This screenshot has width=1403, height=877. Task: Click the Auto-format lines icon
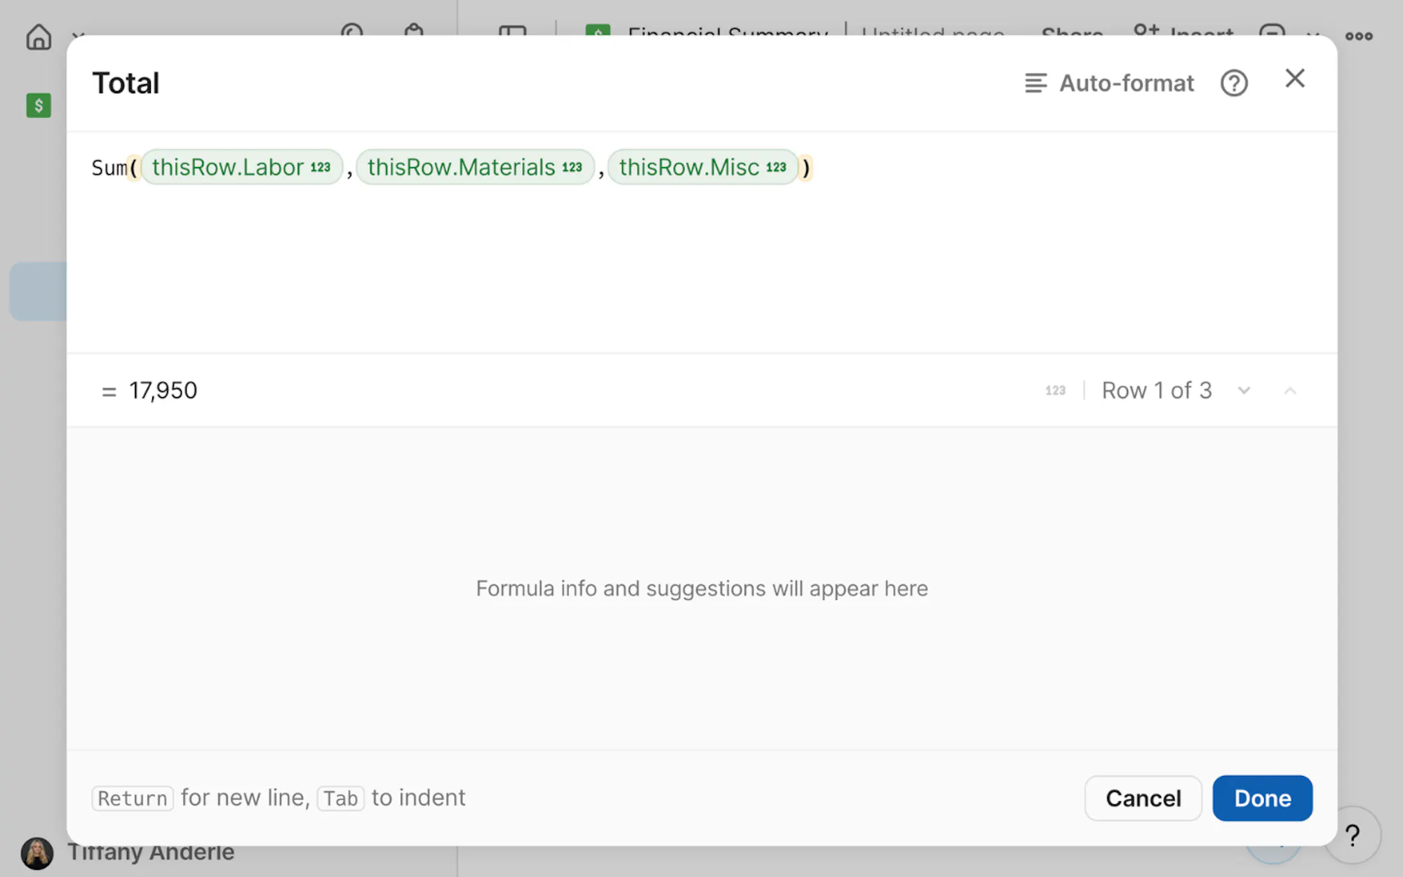click(1035, 83)
